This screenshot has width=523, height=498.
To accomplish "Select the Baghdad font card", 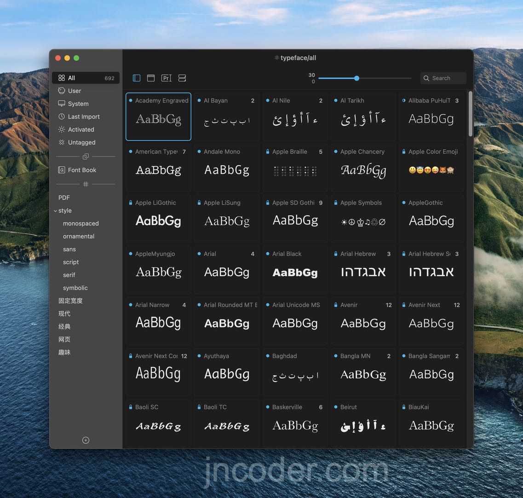I will [295, 372].
